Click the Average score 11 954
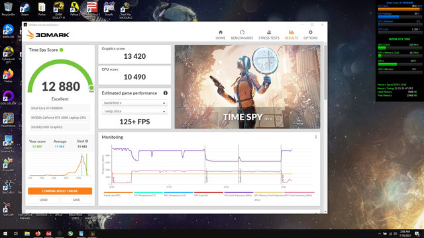424x238 pixels. (60, 147)
